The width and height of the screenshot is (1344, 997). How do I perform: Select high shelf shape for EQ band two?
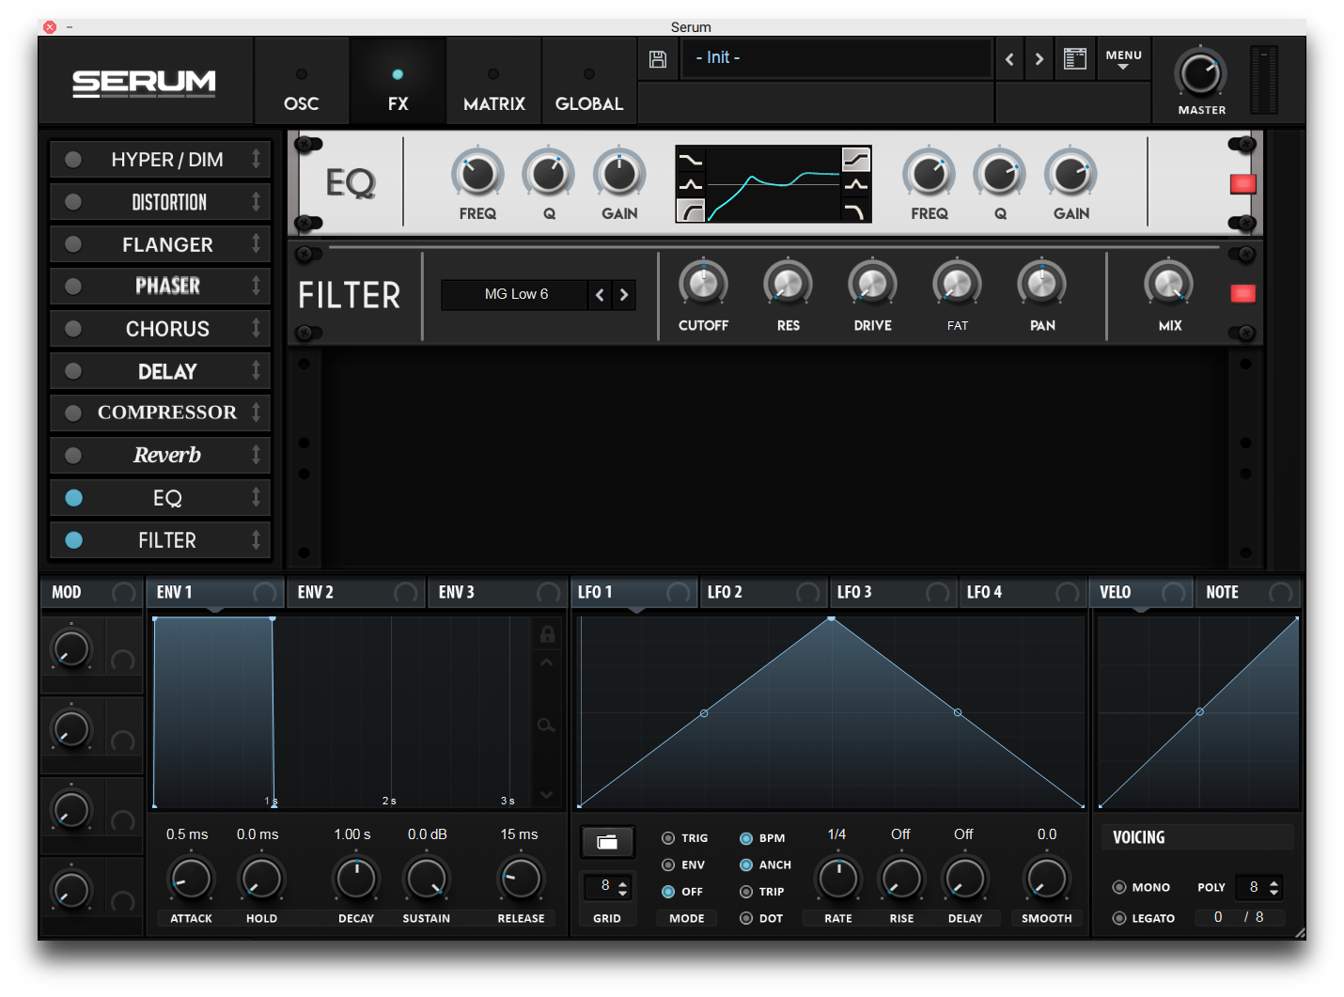(x=855, y=160)
